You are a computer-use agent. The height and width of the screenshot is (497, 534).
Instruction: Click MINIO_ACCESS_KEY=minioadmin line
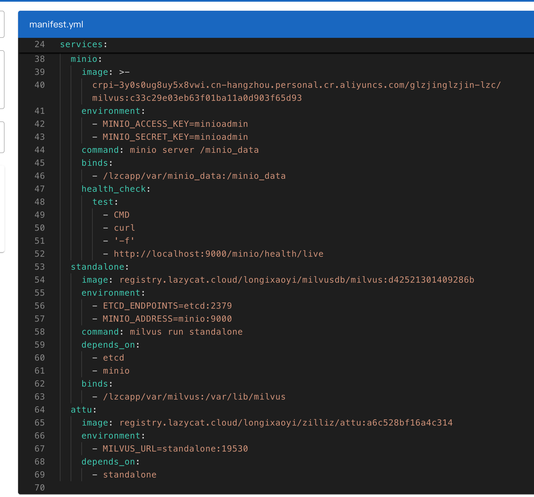(175, 124)
